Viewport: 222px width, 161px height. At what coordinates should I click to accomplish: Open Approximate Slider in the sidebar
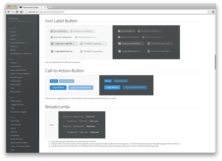click(x=19, y=143)
